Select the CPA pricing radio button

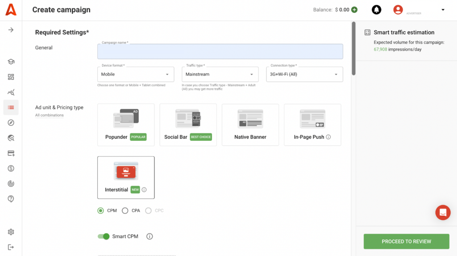pos(125,210)
